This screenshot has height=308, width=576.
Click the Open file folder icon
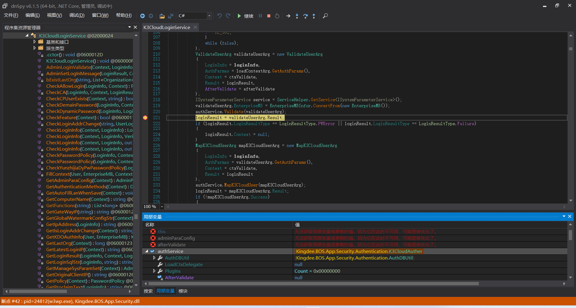(x=162, y=16)
